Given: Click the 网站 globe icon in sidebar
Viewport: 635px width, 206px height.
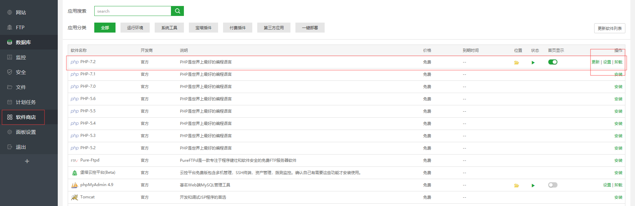Looking at the screenshot, I should click(x=10, y=12).
